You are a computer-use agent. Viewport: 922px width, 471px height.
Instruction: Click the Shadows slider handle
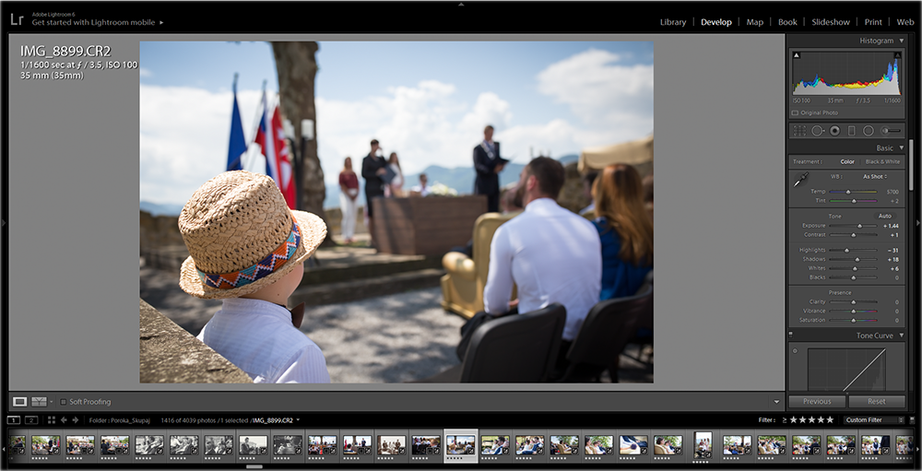[857, 259]
